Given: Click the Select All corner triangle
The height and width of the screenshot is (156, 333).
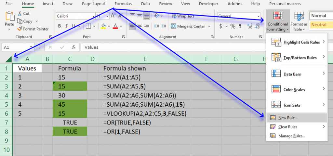Looking at the screenshot, I should click(x=8, y=59).
